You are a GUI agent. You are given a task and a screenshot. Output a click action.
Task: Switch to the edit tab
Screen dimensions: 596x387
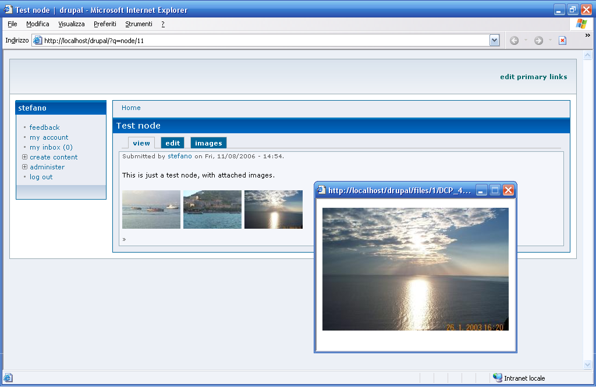click(172, 143)
